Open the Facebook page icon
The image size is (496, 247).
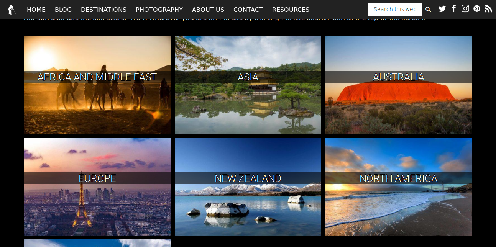point(453,8)
